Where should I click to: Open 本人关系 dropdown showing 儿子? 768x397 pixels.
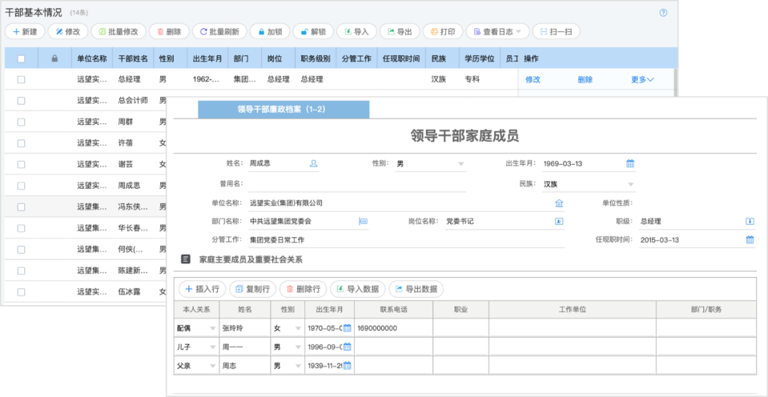pos(196,347)
